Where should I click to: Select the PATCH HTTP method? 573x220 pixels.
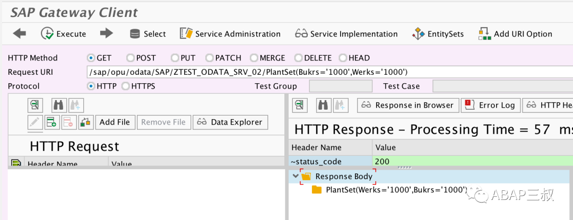pyautogui.click(x=210, y=58)
